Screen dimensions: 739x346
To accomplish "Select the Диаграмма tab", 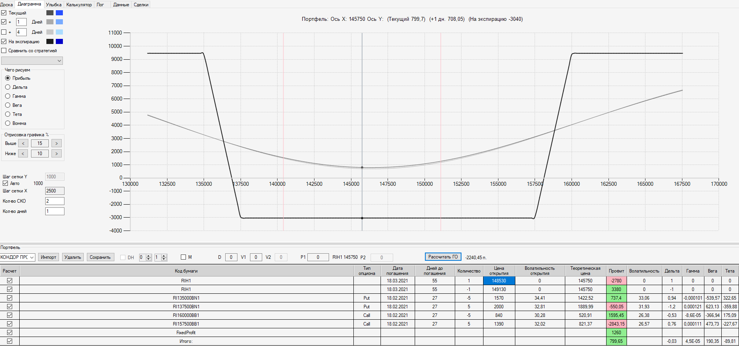I will tap(29, 4).
